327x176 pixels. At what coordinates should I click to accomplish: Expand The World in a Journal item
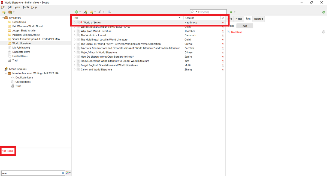pos(75,35)
